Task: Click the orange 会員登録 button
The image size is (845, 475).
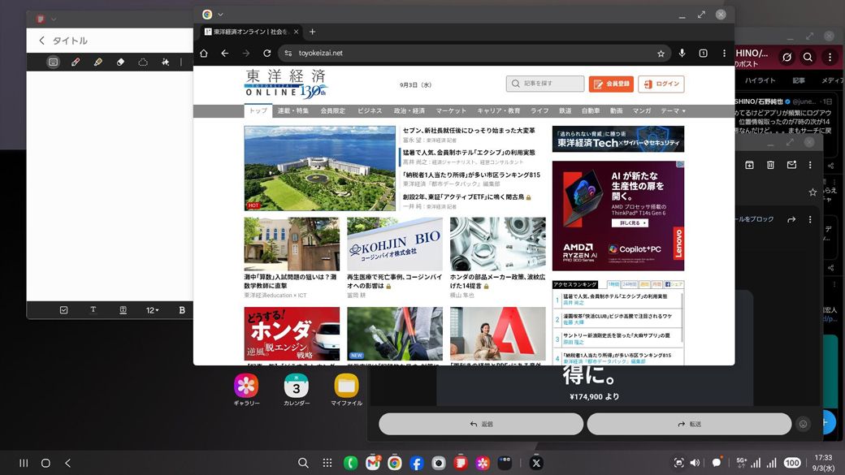Action: (611, 84)
